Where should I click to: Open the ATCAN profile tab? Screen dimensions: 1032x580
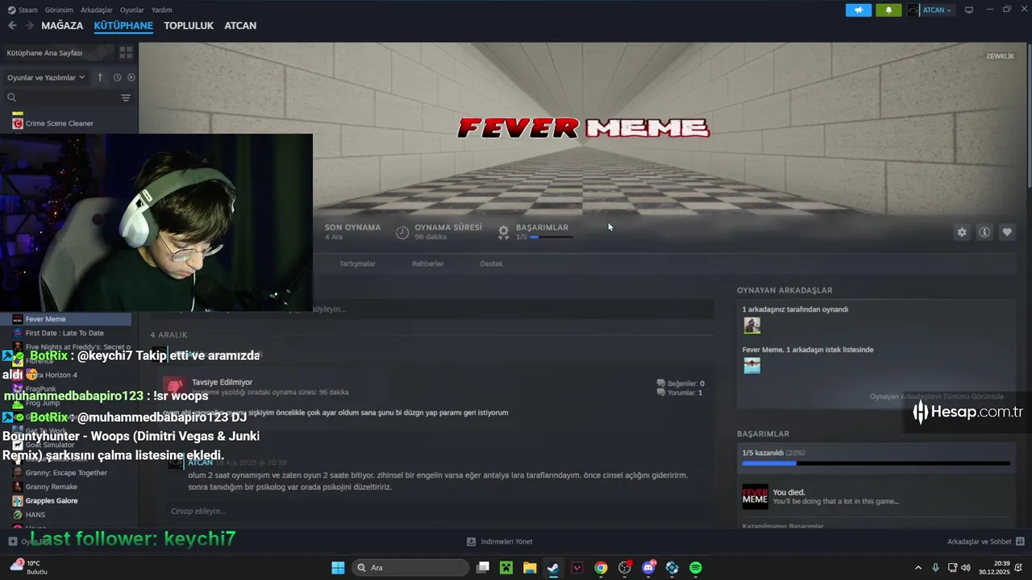click(240, 26)
